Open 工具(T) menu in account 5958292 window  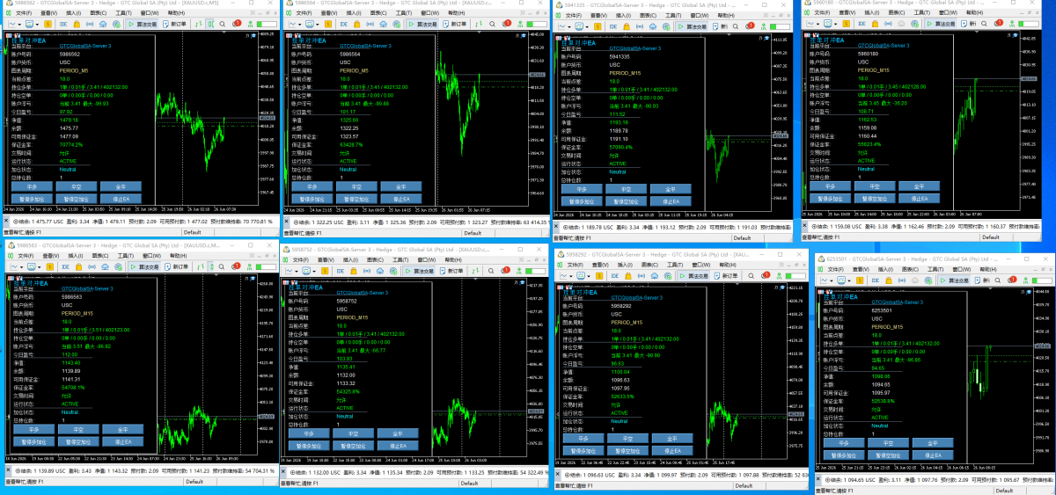click(674, 265)
